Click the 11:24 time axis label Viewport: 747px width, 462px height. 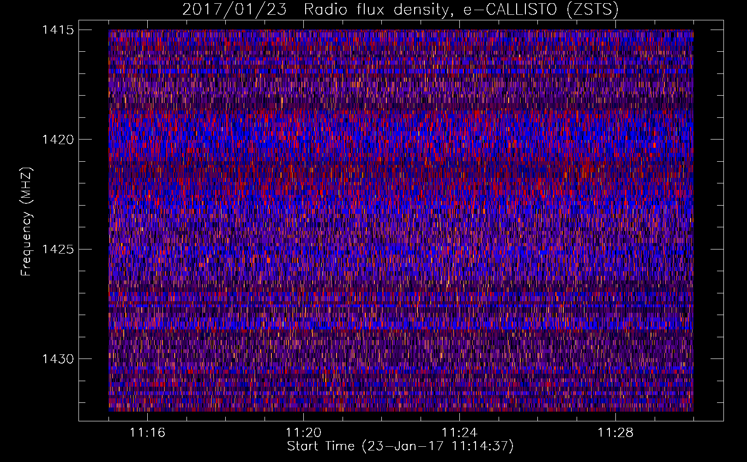(459, 433)
